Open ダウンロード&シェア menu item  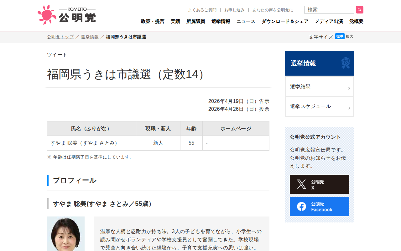click(x=285, y=21)
